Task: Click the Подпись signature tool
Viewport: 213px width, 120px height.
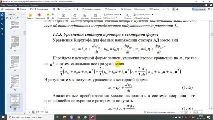Action: [x=128, y=16]
